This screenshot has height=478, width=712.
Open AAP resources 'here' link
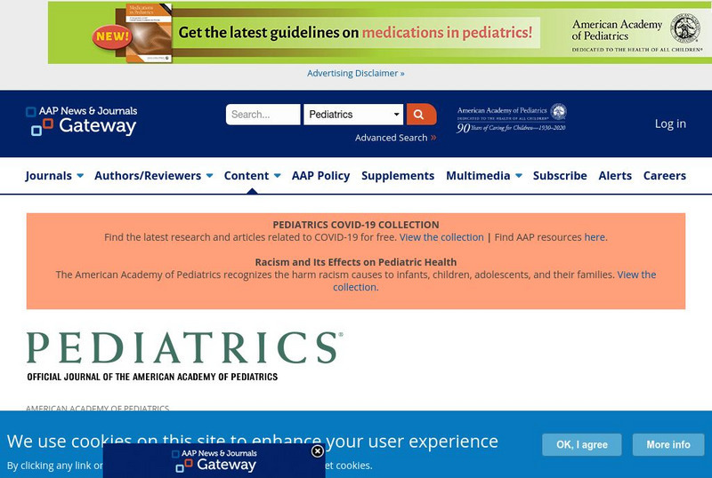[x=595, y=237]
